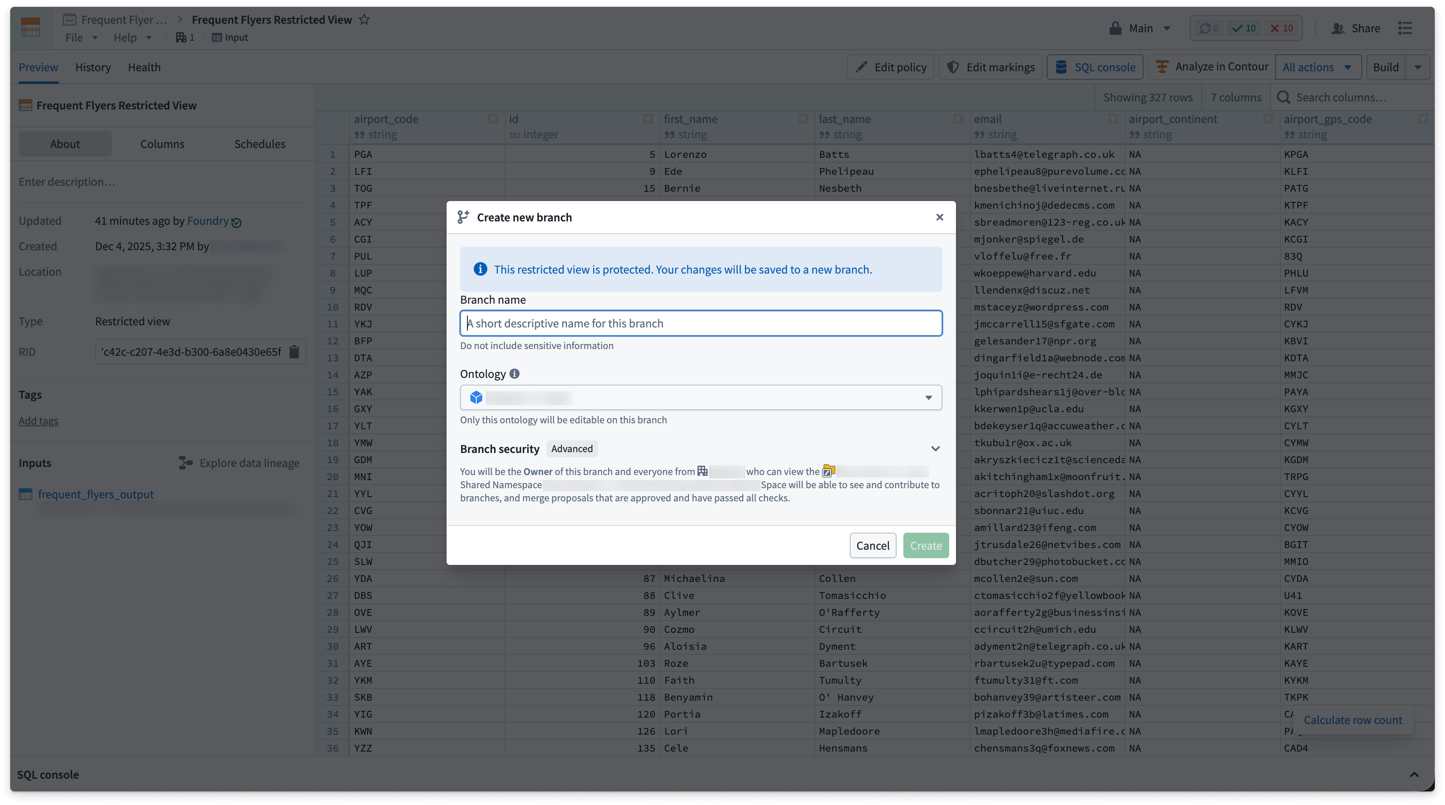The width and height of the screenshot is (1445, 805).
Task: Open the All actions dropdown
Action: click(x=1318, y=67)
